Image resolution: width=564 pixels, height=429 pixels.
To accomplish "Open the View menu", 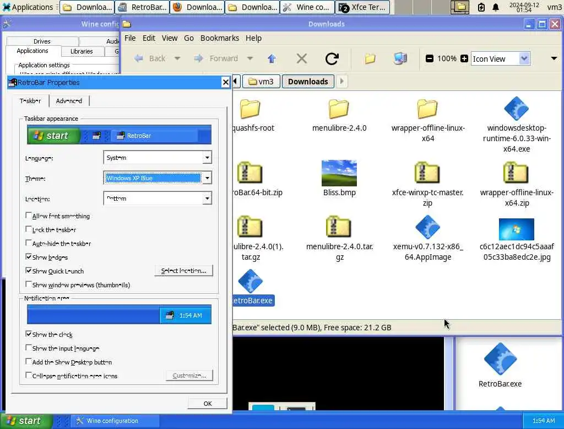I will point(170,38).
